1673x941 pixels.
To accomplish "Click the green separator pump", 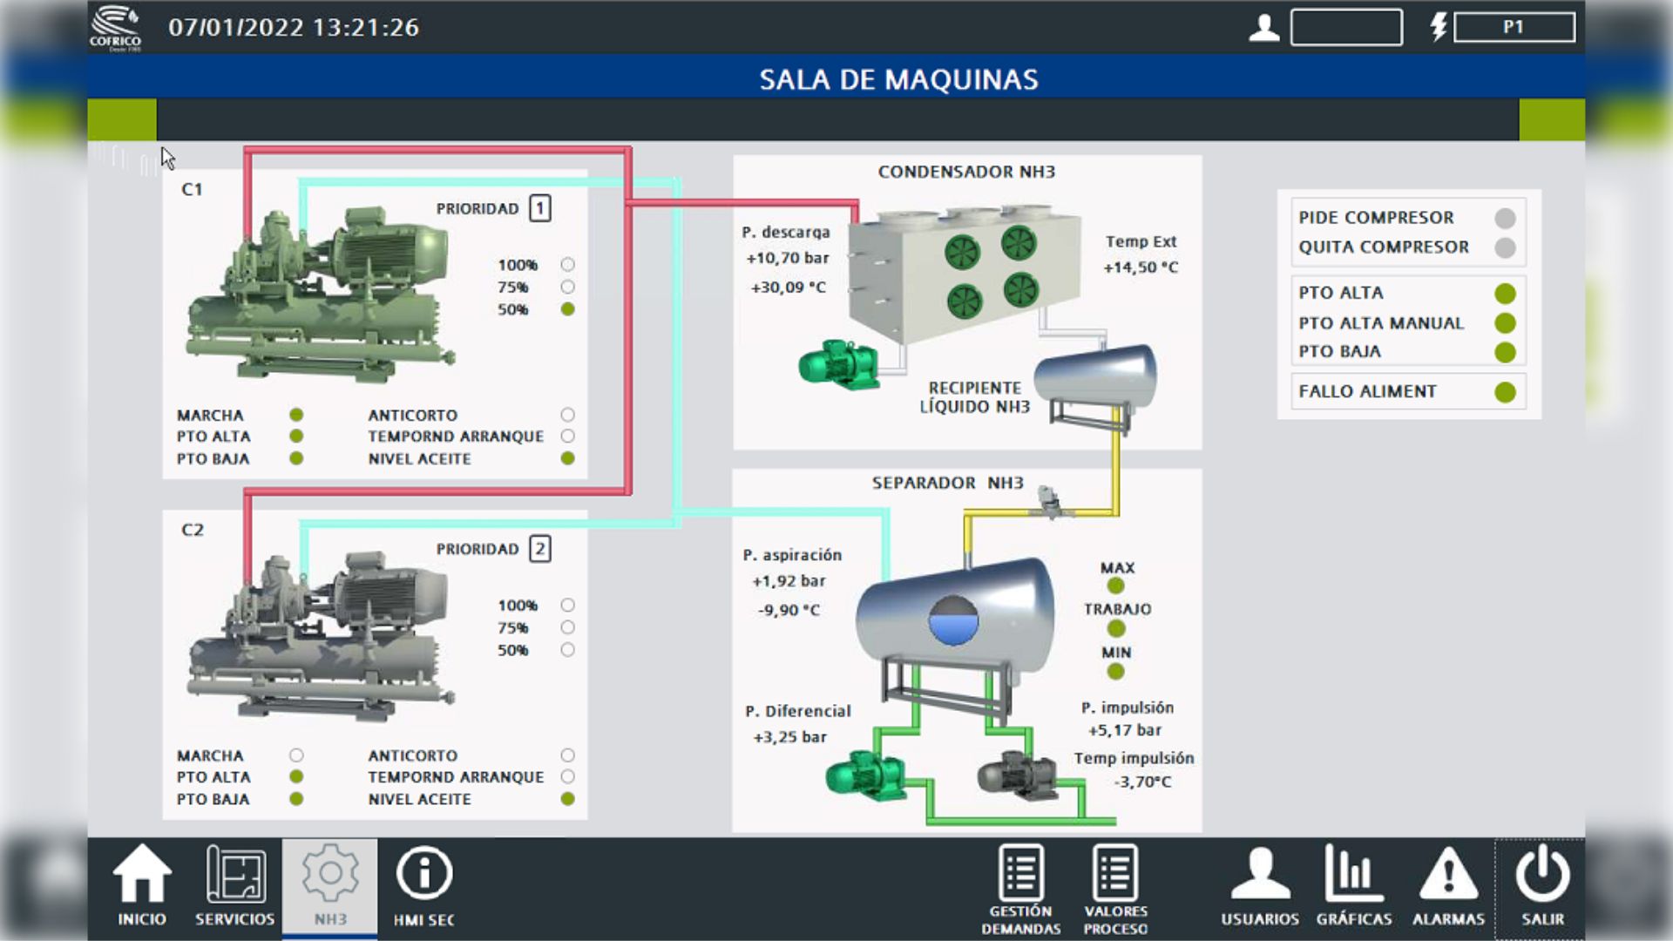I will pyautogui.click(x=865, y=775).
